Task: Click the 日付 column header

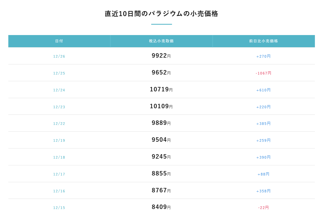Action: 59,41
